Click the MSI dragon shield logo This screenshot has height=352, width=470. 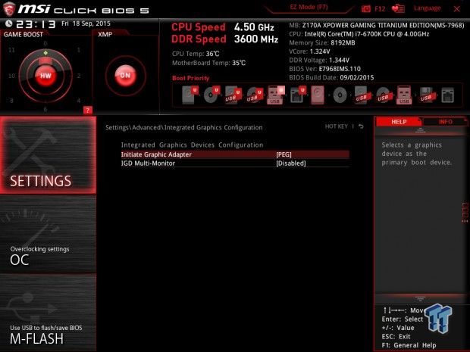(x=8, y=9)
